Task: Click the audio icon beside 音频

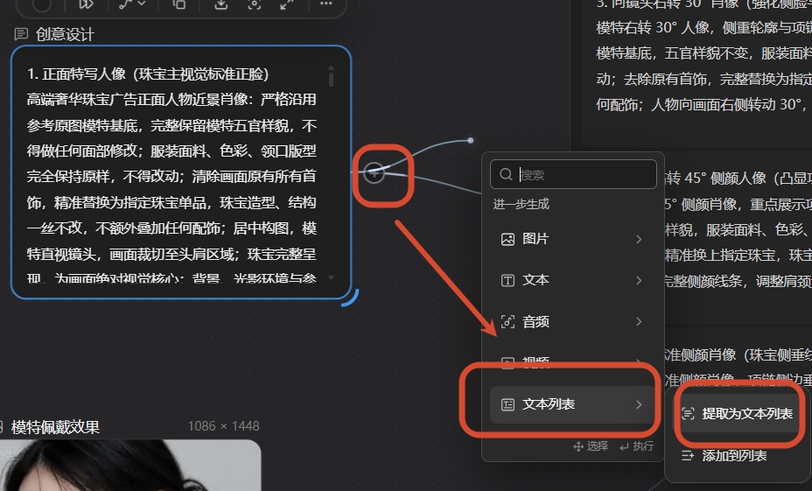Action: pyautogui.click(x=508, y=321)
